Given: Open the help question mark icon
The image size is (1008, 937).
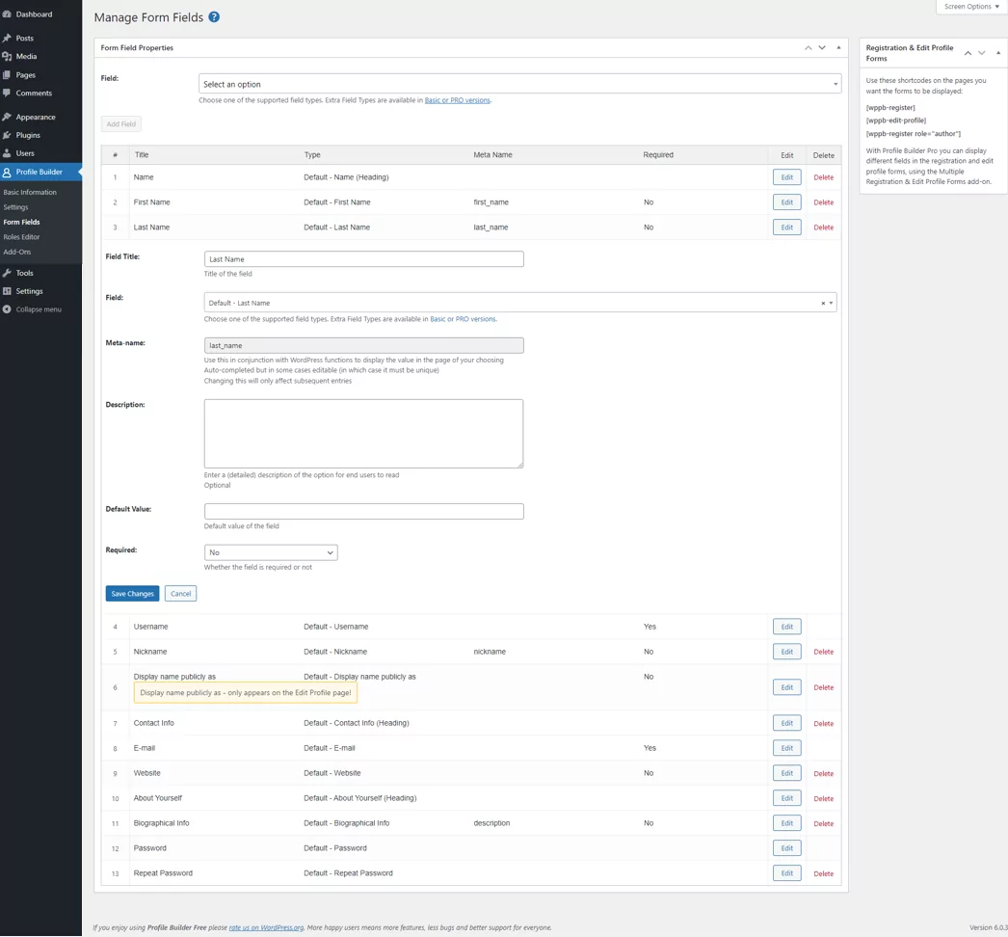Looking at the screenshot, I should point(214,16).
